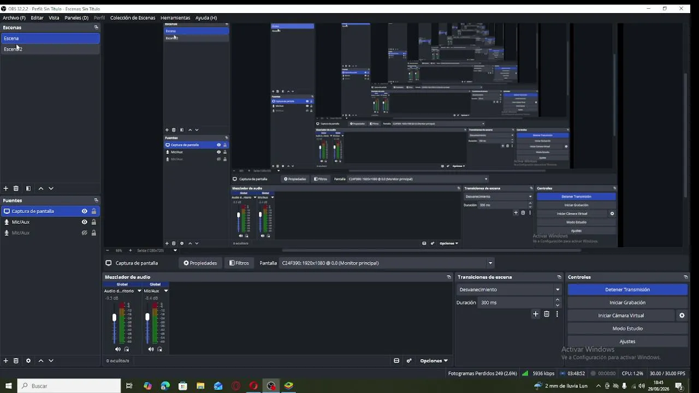Open Mic/Aux channel options arrow

166,291
